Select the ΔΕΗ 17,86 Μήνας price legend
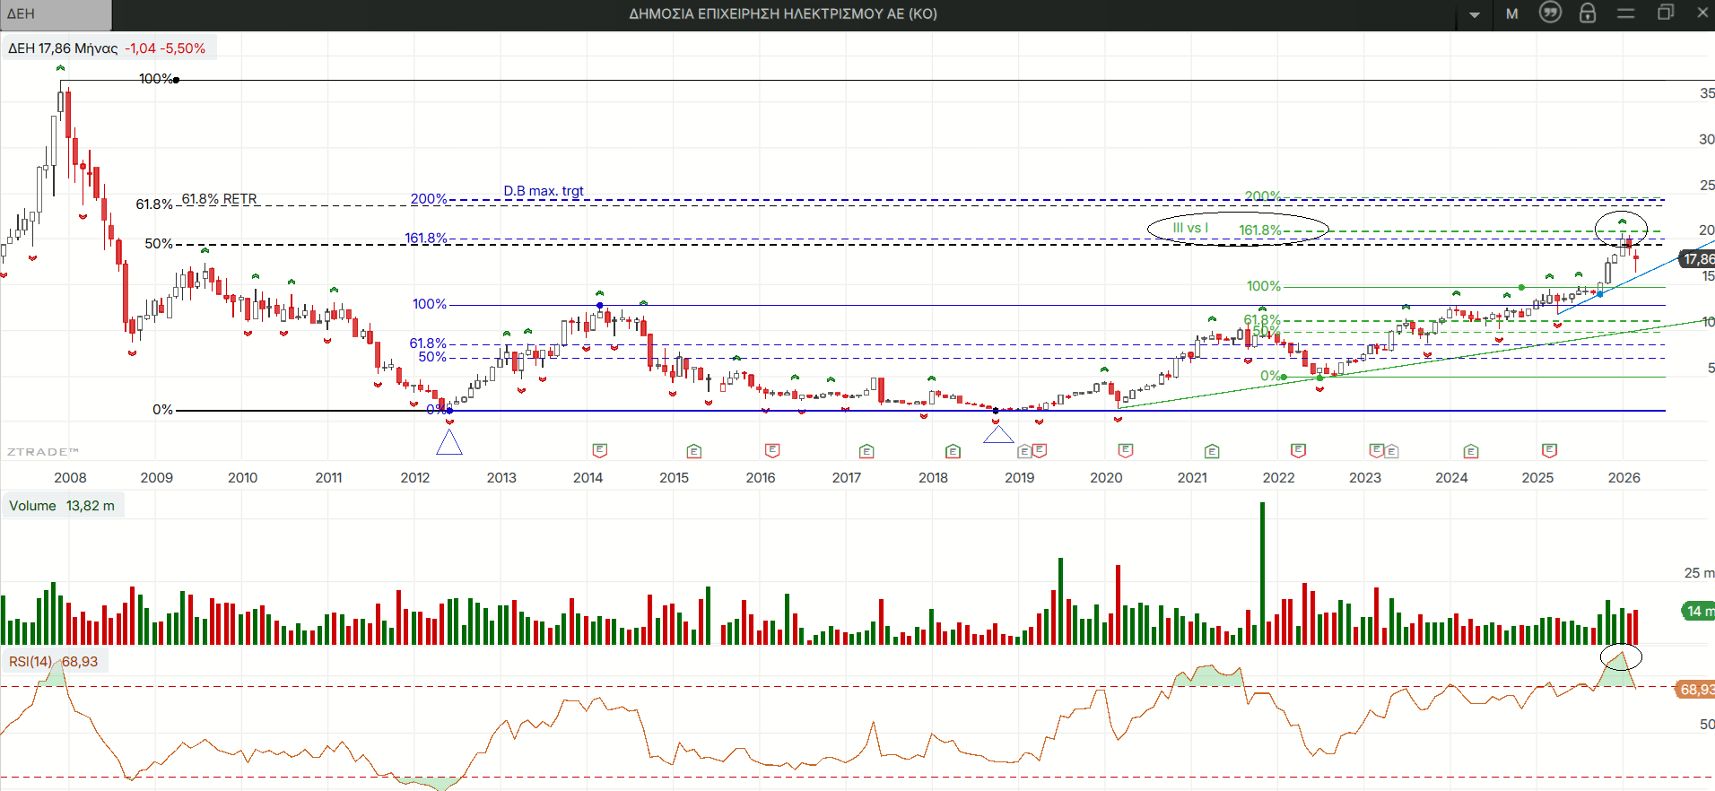 coord(107,48)
